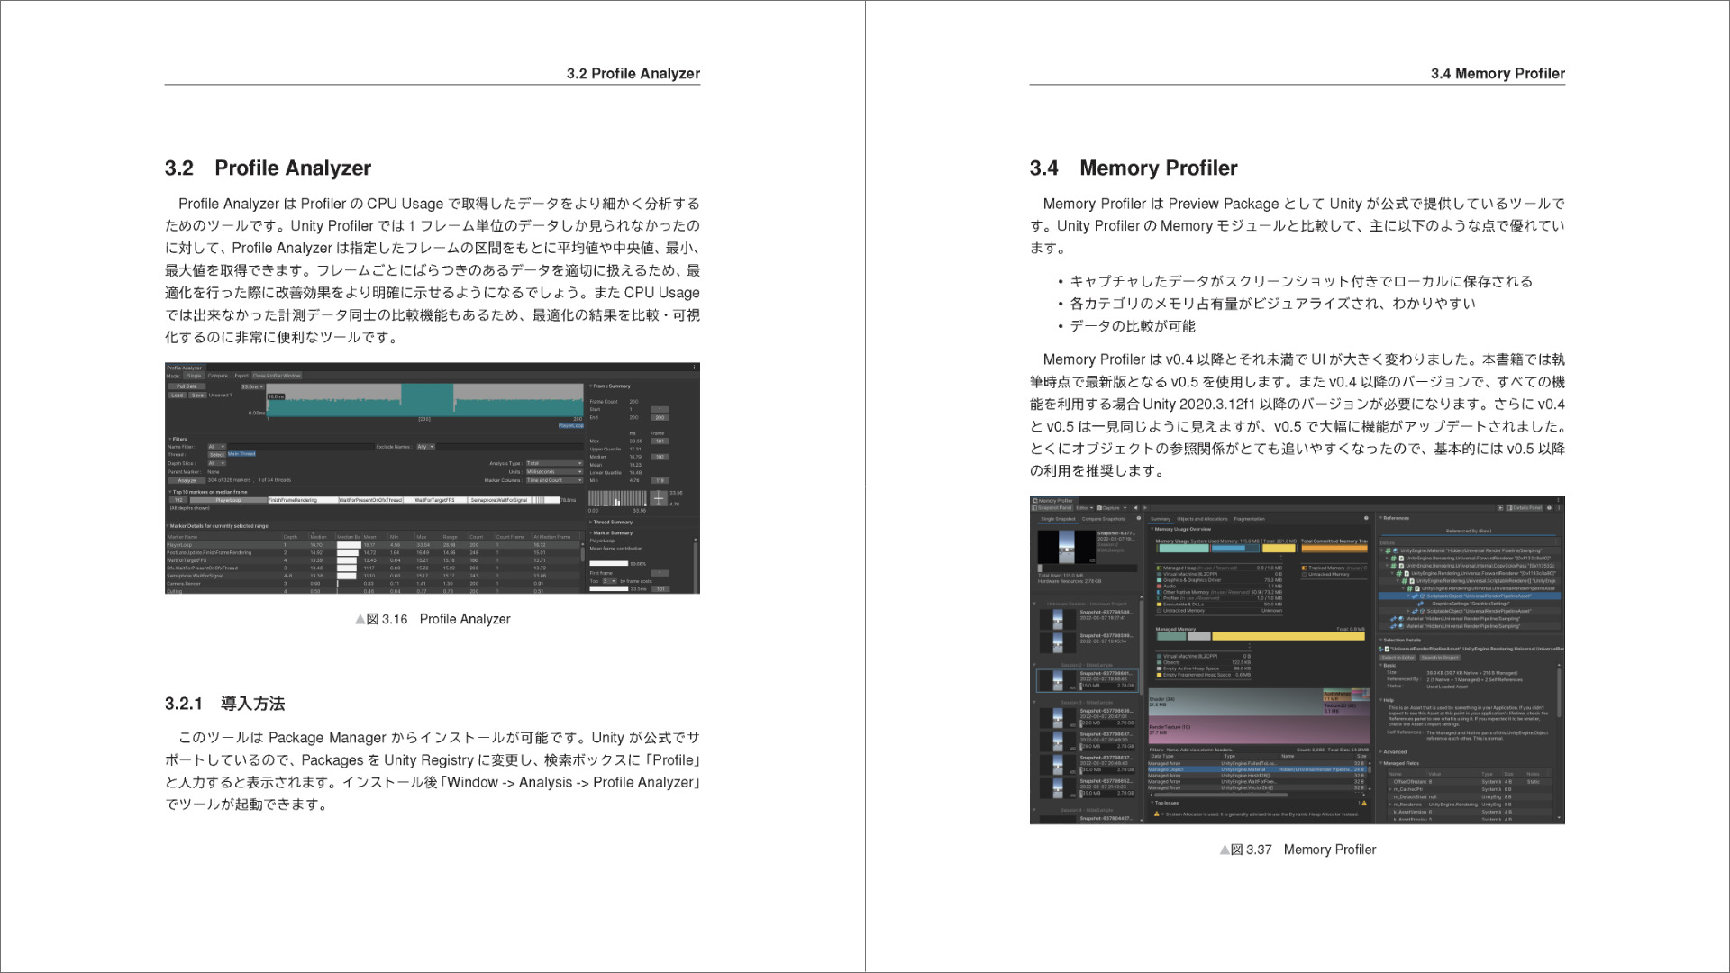
Task: Select the highlighted 15.0 MB snapshot
Action: pyautogui.click(x=1088, y=681)
